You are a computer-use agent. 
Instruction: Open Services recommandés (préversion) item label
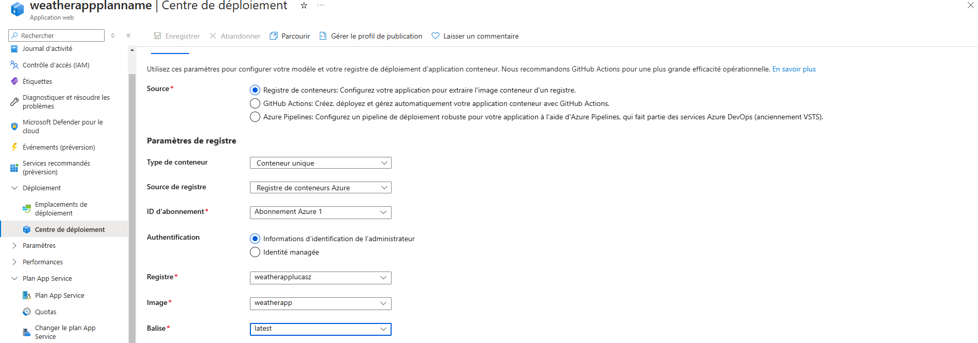(56, 168)
